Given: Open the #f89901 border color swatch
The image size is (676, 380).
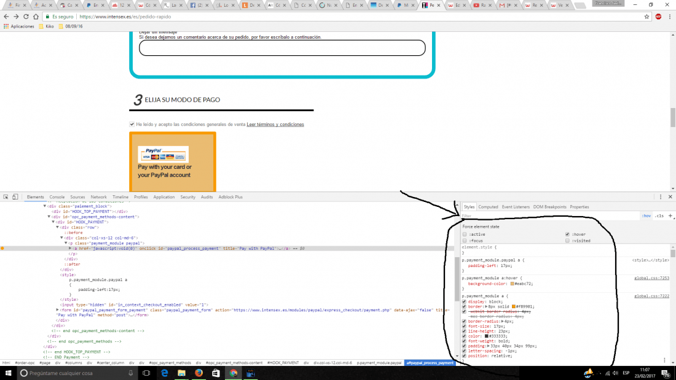Looking at the screenshot, I should tap(514, 307).
